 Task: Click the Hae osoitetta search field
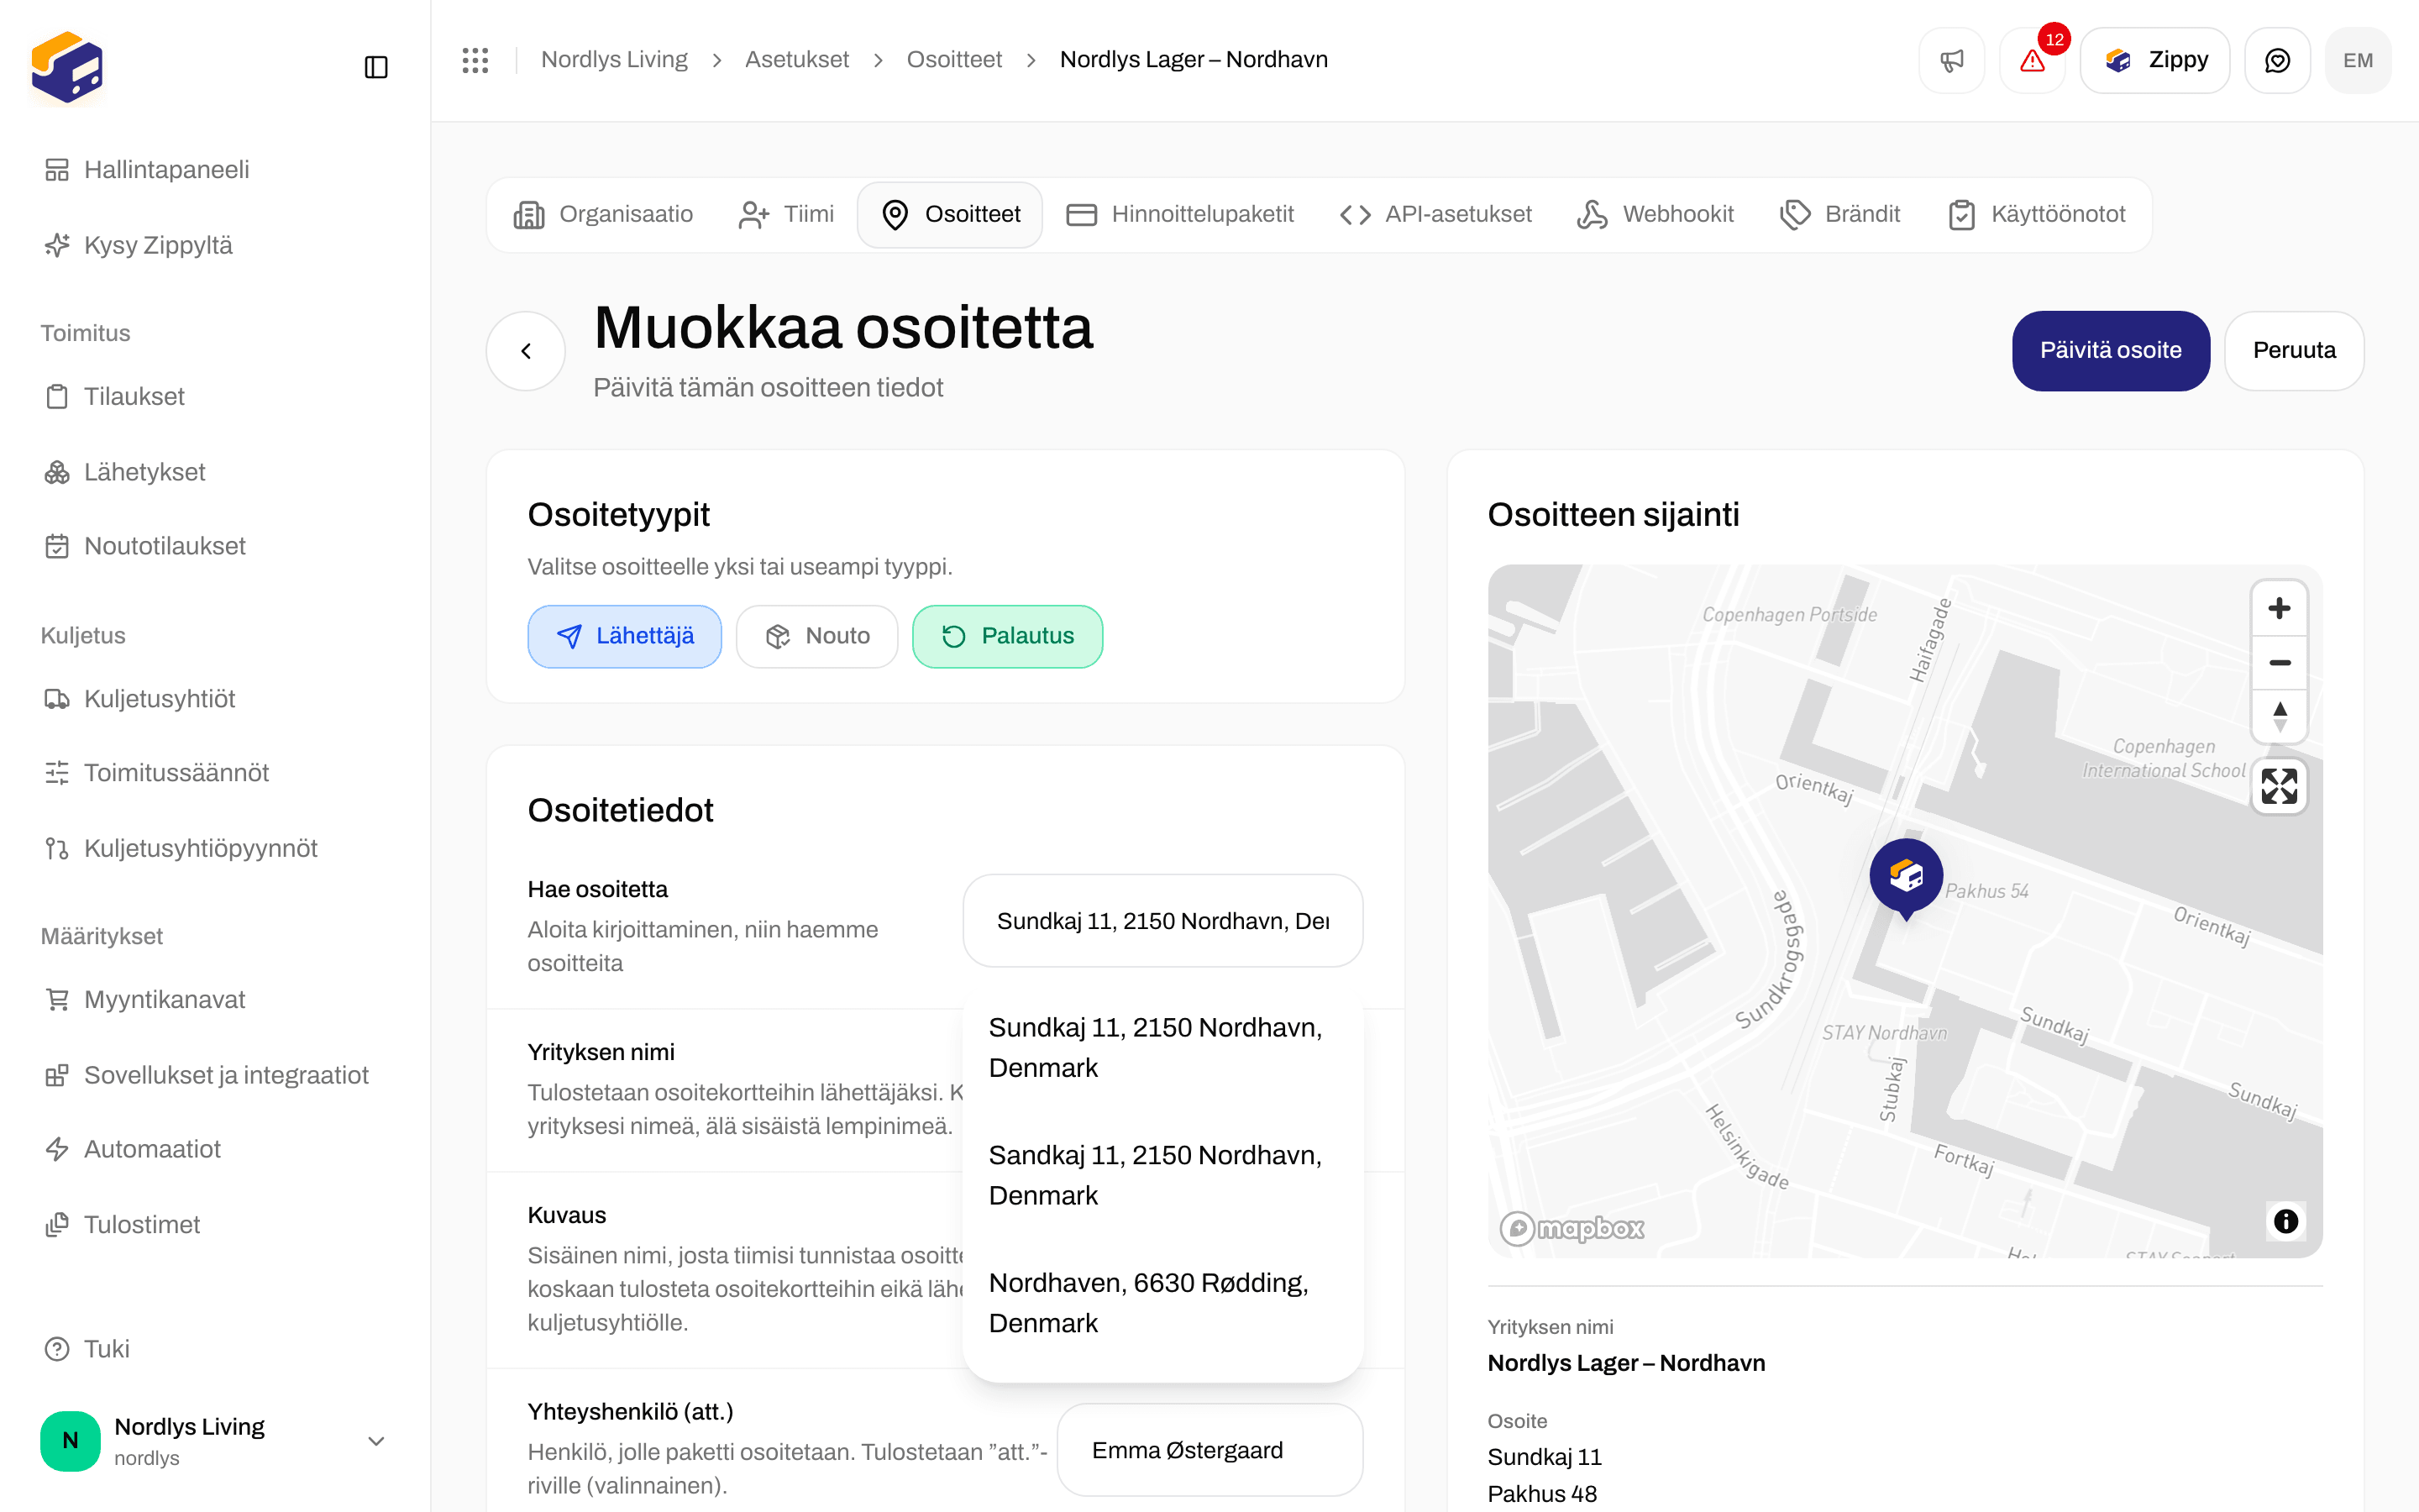click(x=1162, y=921)
